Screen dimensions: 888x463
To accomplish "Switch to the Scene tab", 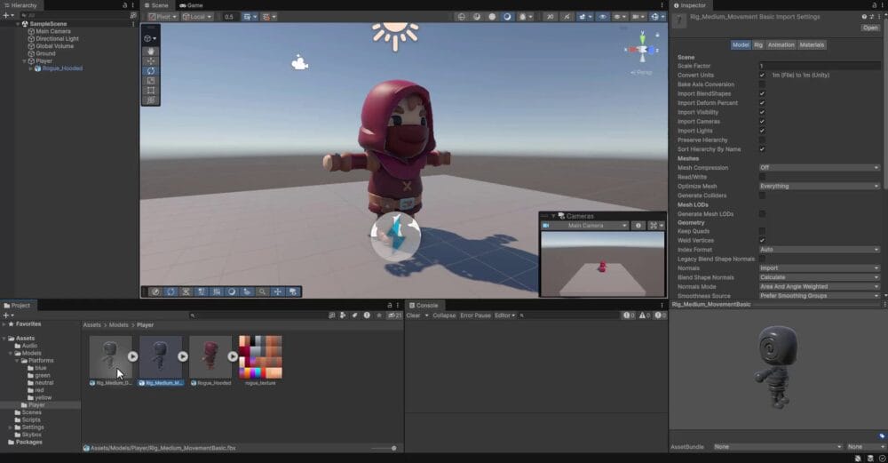I will 155,5.
